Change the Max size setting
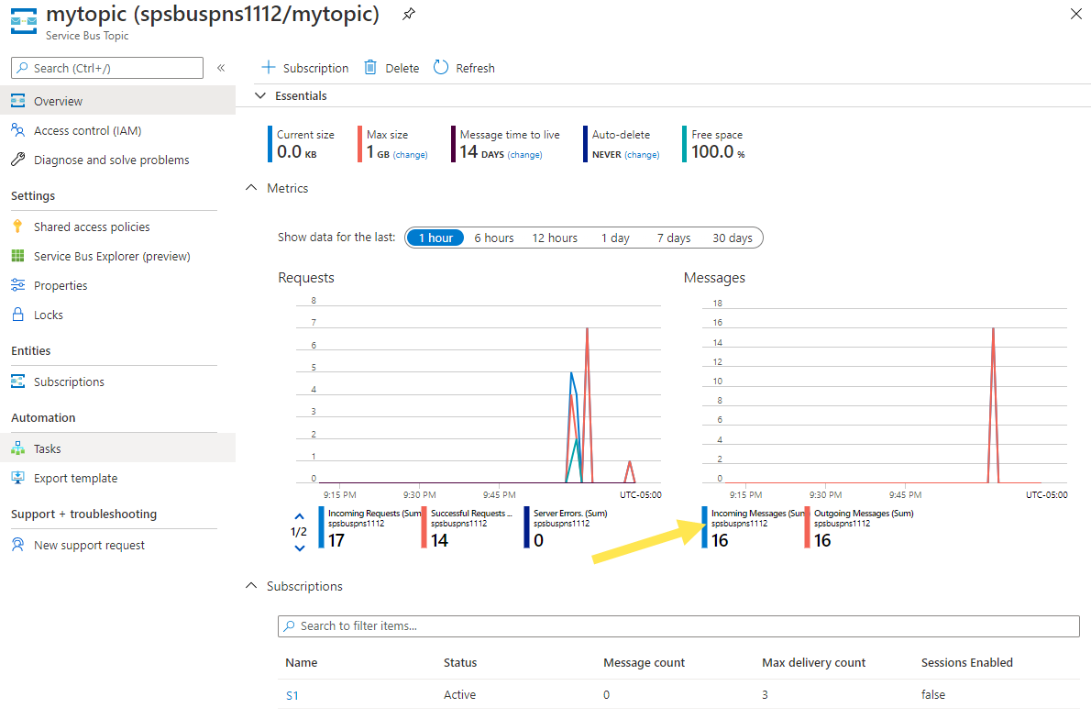1091x719 pixels. pos(410,155)
